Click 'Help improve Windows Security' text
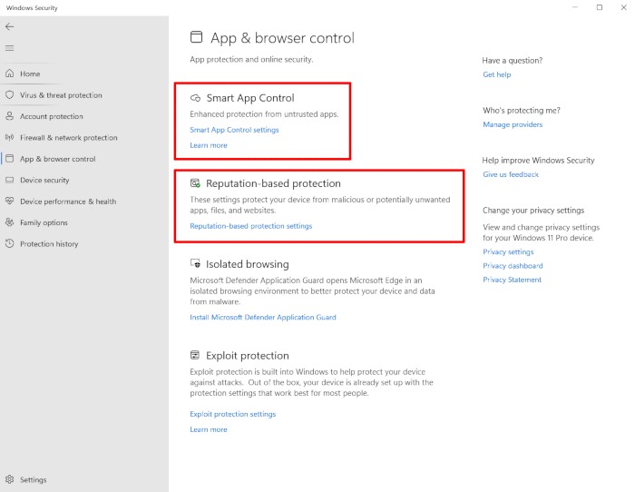This screenshot has width=635, height=492. point(538,160)
